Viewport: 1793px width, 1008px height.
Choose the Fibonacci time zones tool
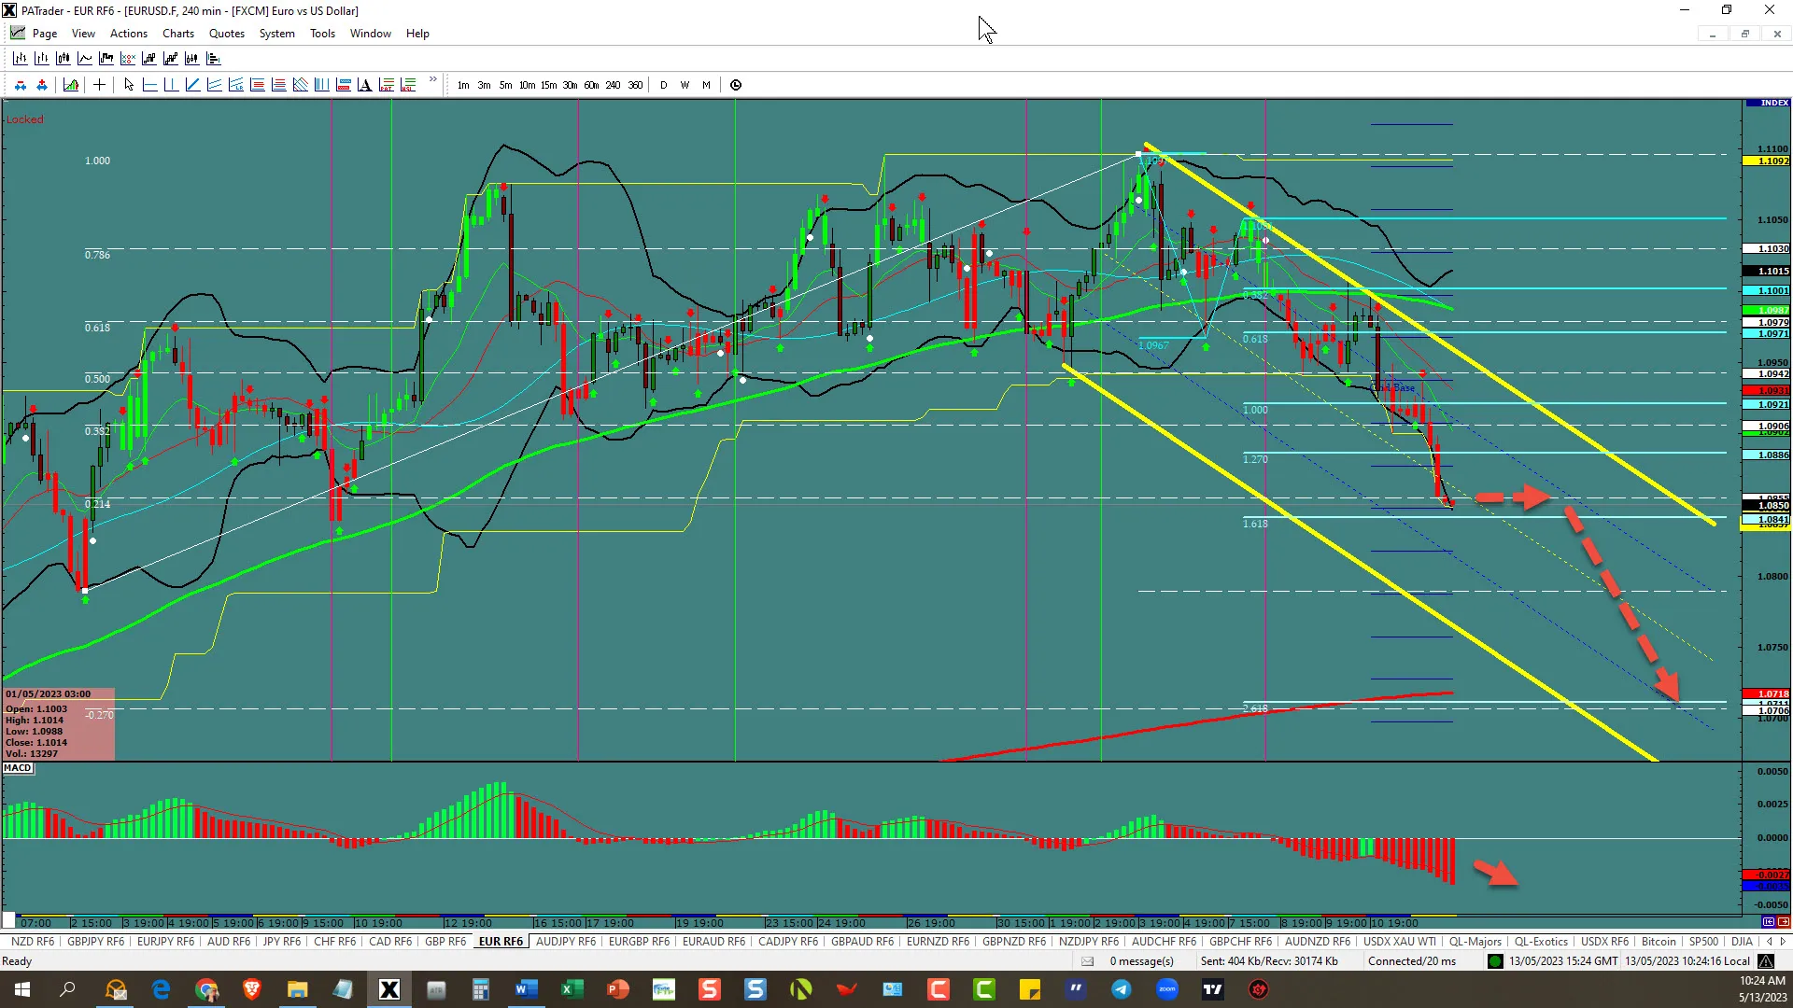[321, 85]
